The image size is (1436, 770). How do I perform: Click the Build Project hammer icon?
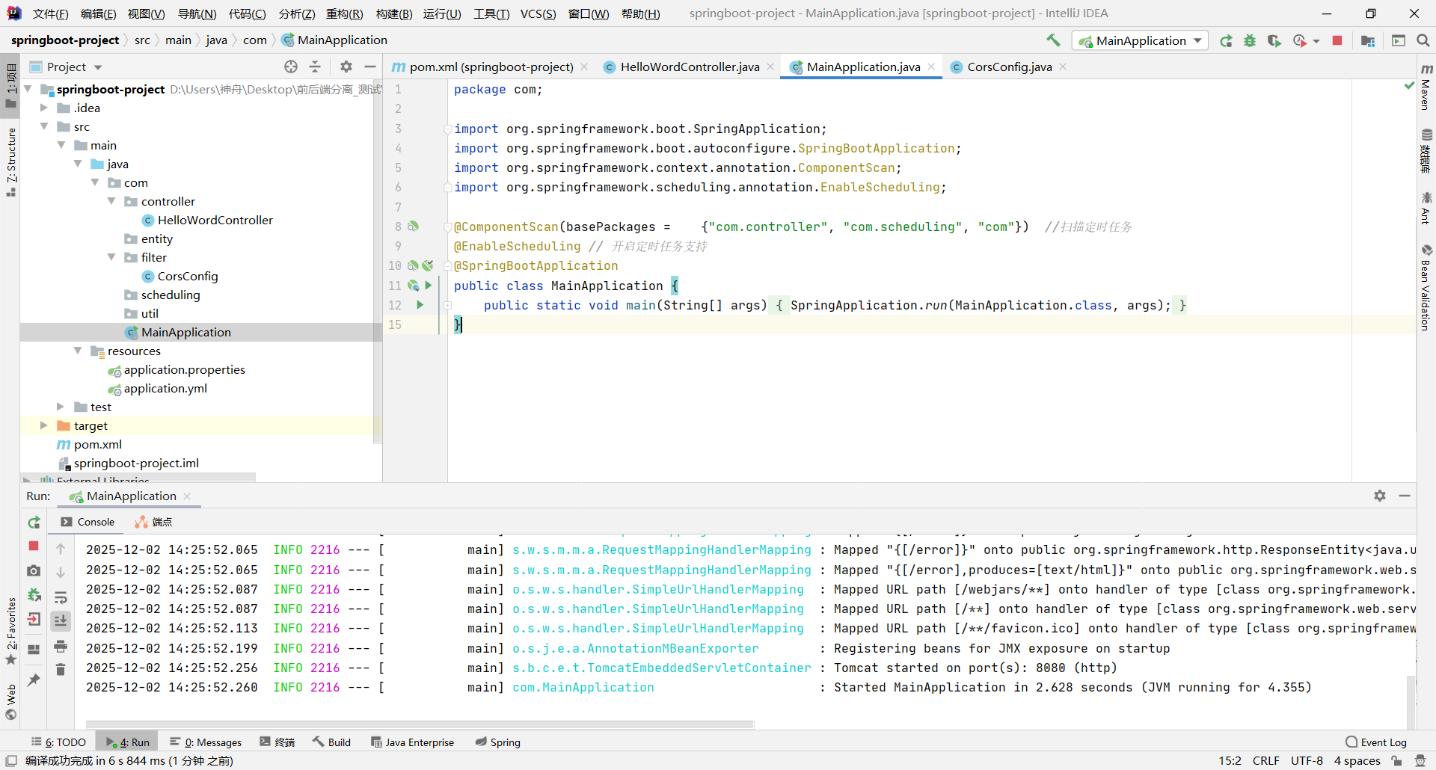pyautogui.click(x=1053, y=40)
